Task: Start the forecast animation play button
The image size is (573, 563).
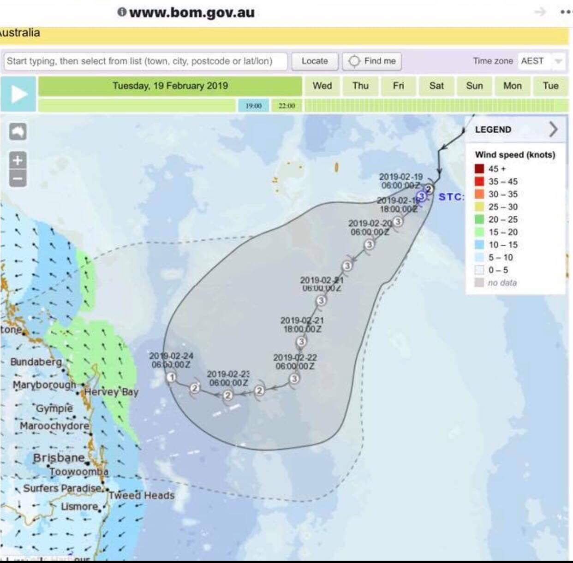Action: [x=18, y=94]
